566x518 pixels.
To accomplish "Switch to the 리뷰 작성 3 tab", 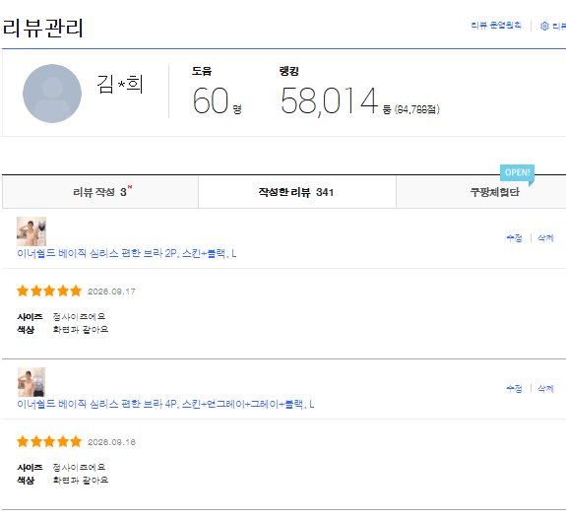I will pos(100,192).
